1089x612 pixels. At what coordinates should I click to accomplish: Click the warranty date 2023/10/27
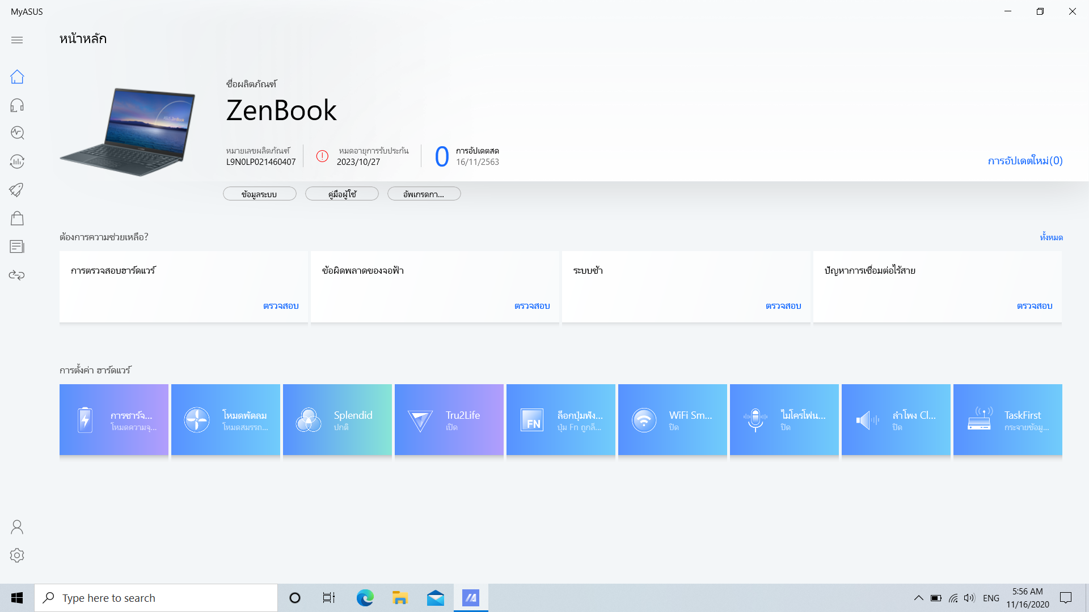pyautogui.click(x=358, y=162)
